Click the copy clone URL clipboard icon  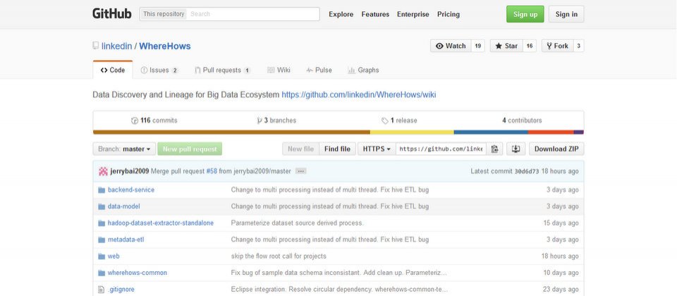coord(494,149)
